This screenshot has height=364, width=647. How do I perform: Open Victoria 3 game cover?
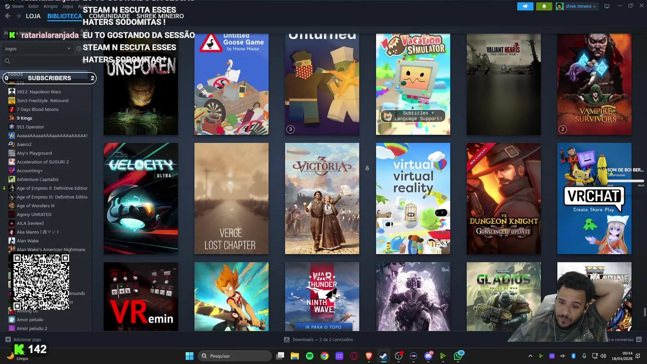point(322,198)
